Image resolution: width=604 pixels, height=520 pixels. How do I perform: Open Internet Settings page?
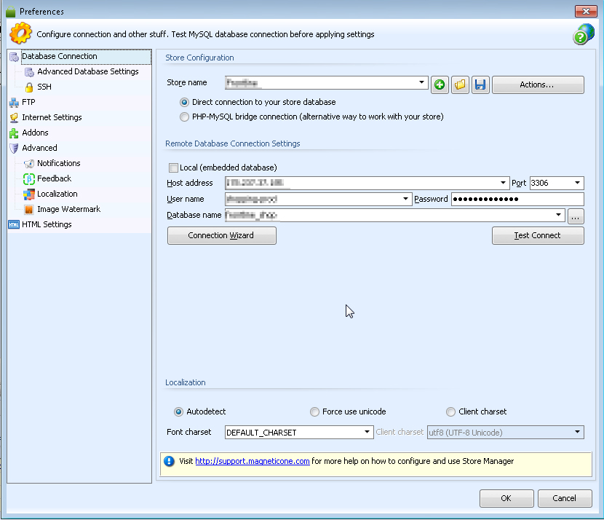pyautogui.click(x=52, y=117)
